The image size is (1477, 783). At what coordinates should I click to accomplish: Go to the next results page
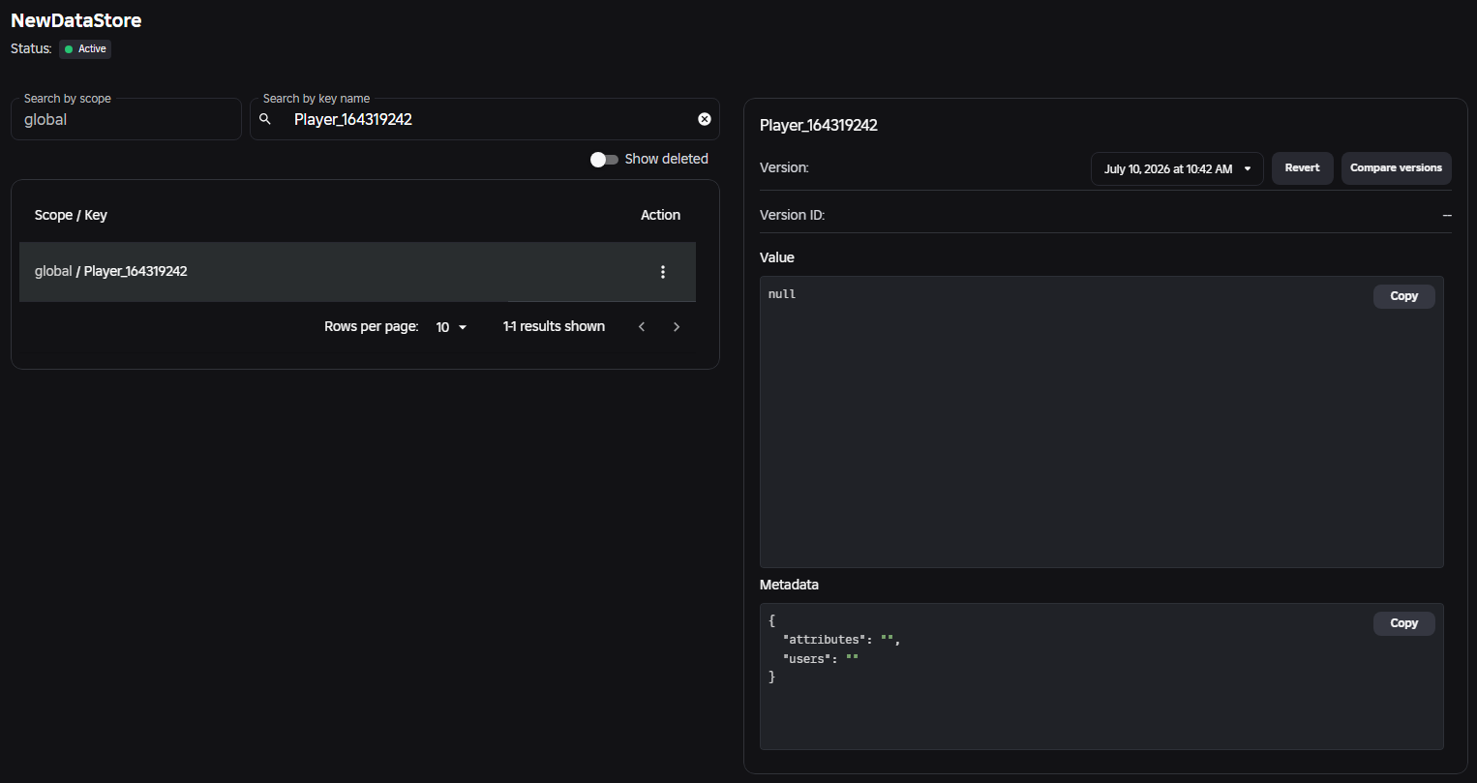click(677, 327)
